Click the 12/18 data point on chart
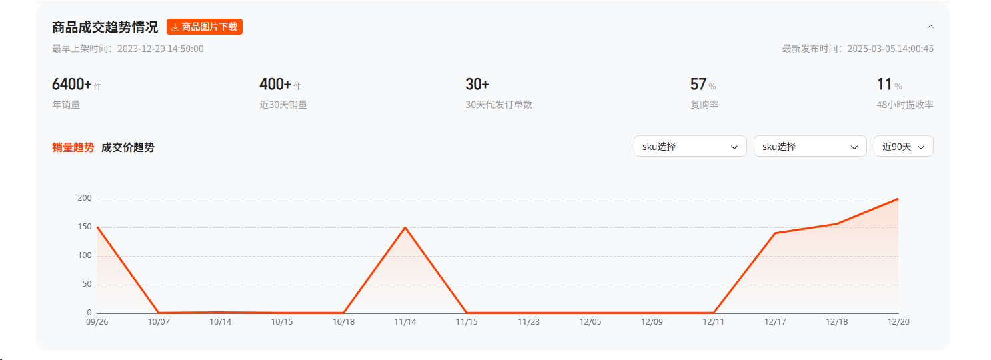This screenshot has width=991, height=360. (x=836, y=224)
